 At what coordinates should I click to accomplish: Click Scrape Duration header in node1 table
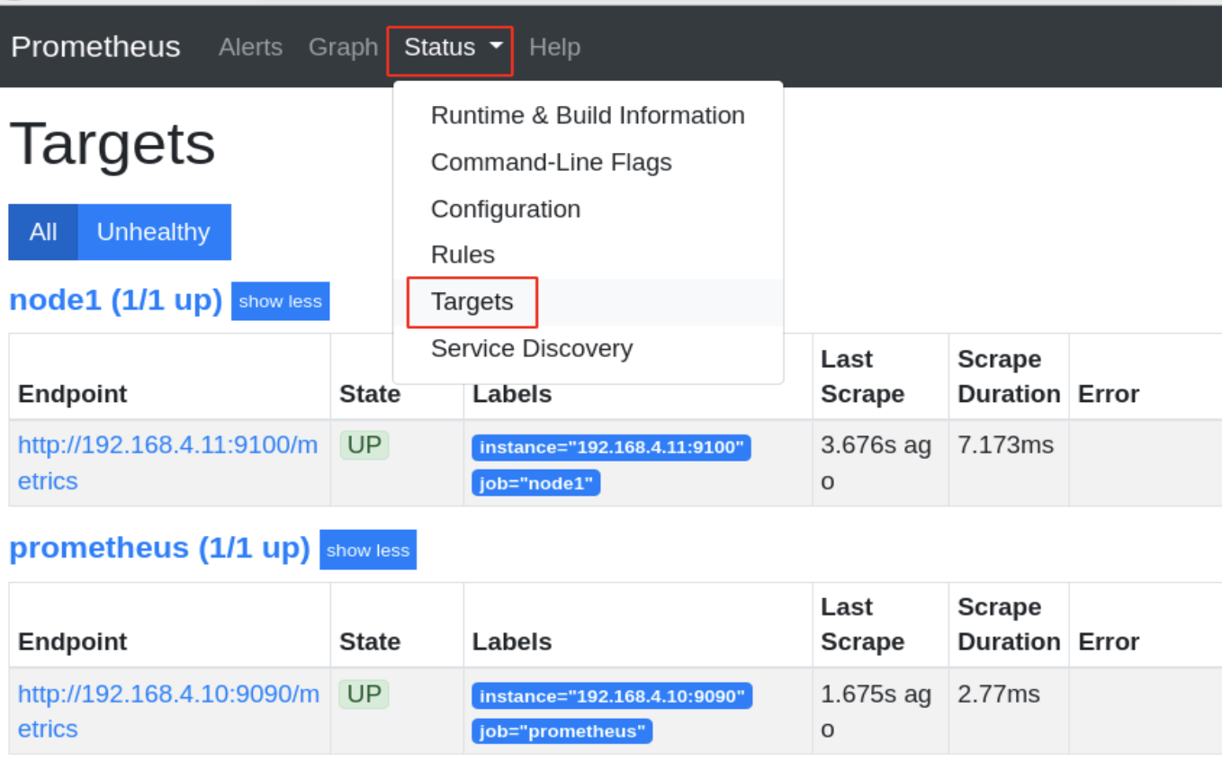click(x=1009, y=376)
